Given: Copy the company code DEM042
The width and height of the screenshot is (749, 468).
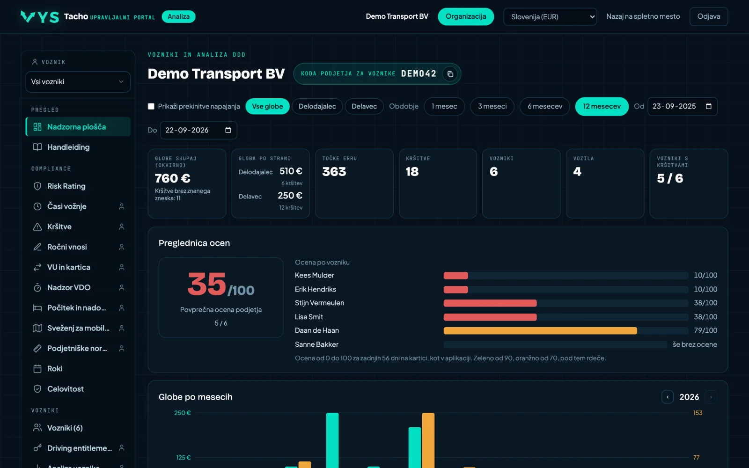Looking at the screenshot, I should (x=450, y=74).
